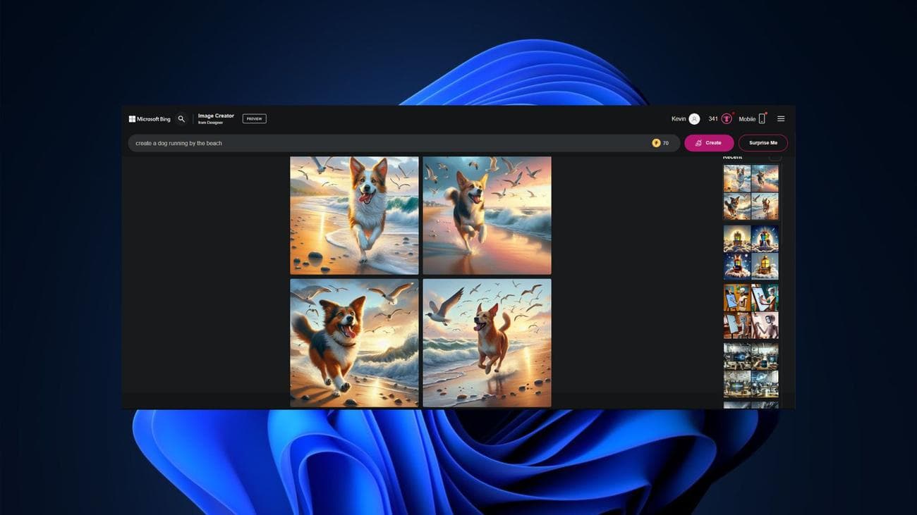This screenshot has height=515, width=917.
Task: Select recent lantern on clouds thumbnail set
Action: tap(751, 252)
